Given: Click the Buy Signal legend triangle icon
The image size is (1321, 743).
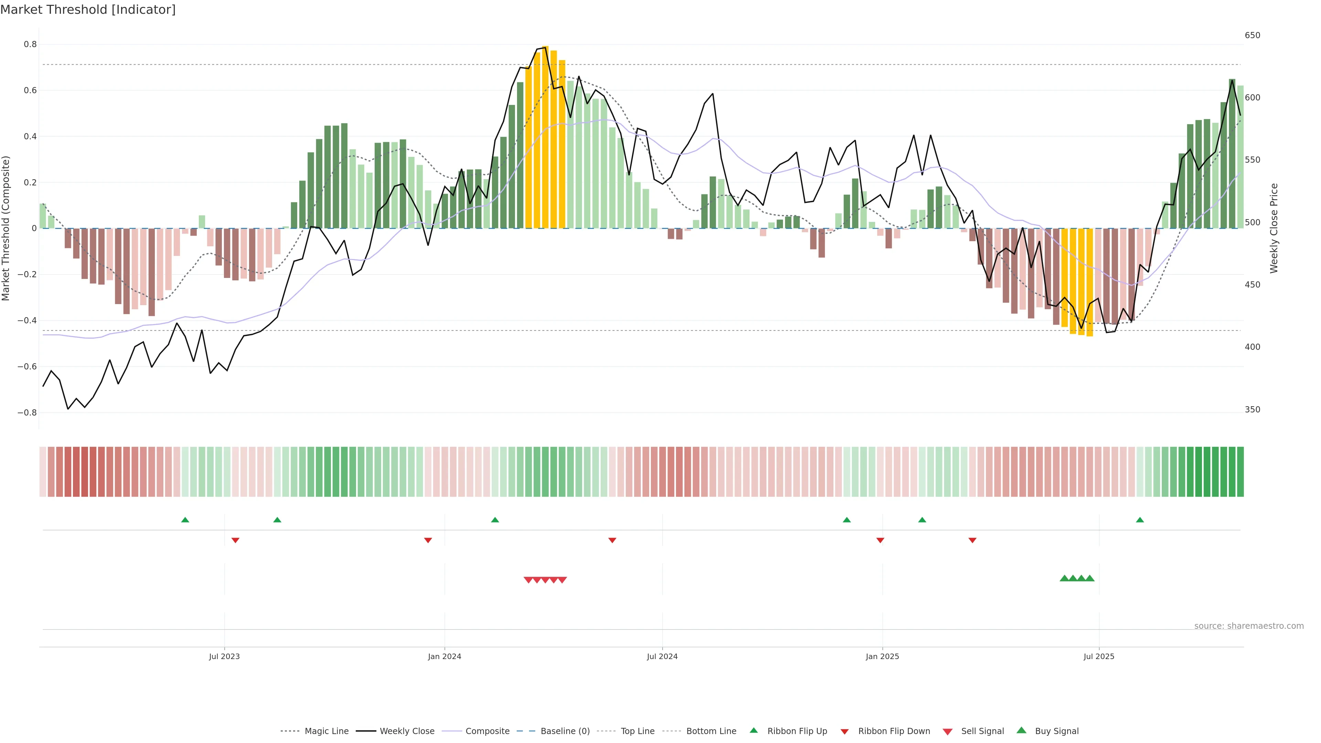Looking at the screenshot, I should (1021, 730).
